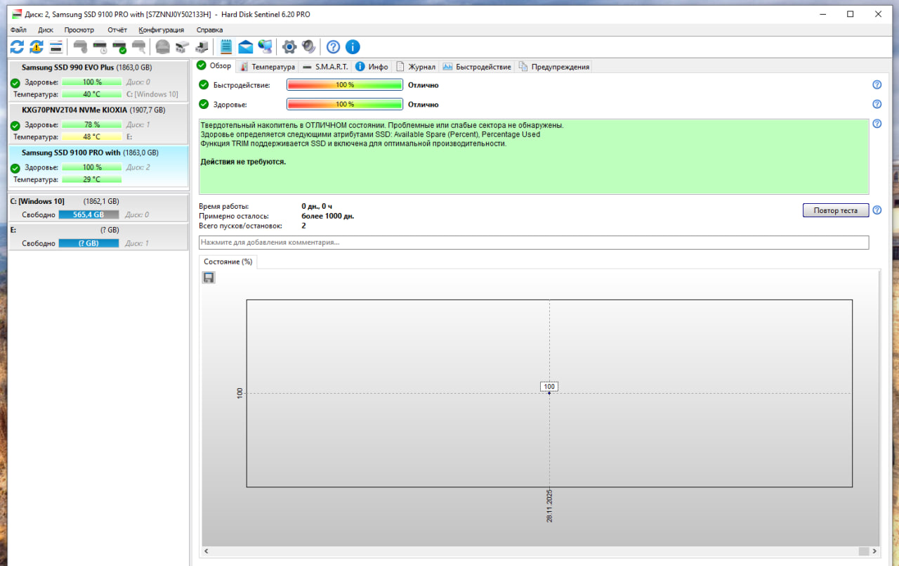Open the Просмотр menu

coord(79,30)
